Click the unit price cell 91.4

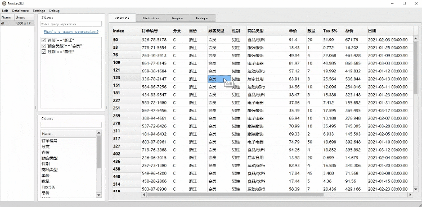tap(297, 40)
